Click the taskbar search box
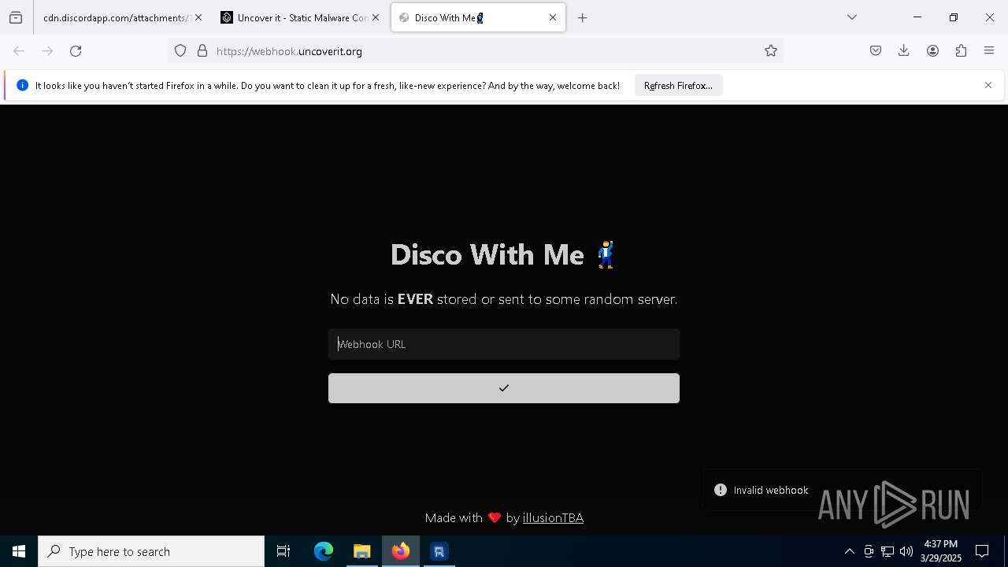This screenshot has width=1008, height=567. click(x=151, y=551)
